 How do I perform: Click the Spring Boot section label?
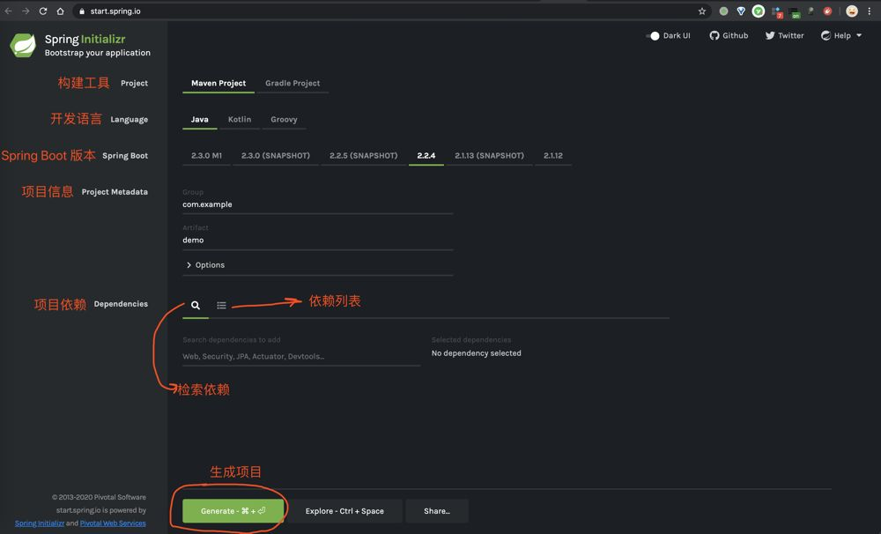pos(125,156)
